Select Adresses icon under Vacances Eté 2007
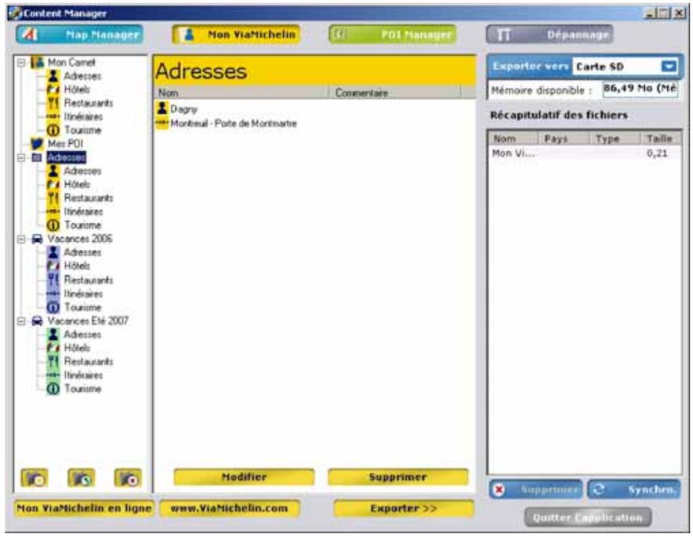Viewport: 693px width, 536px height. pos(53,334)
